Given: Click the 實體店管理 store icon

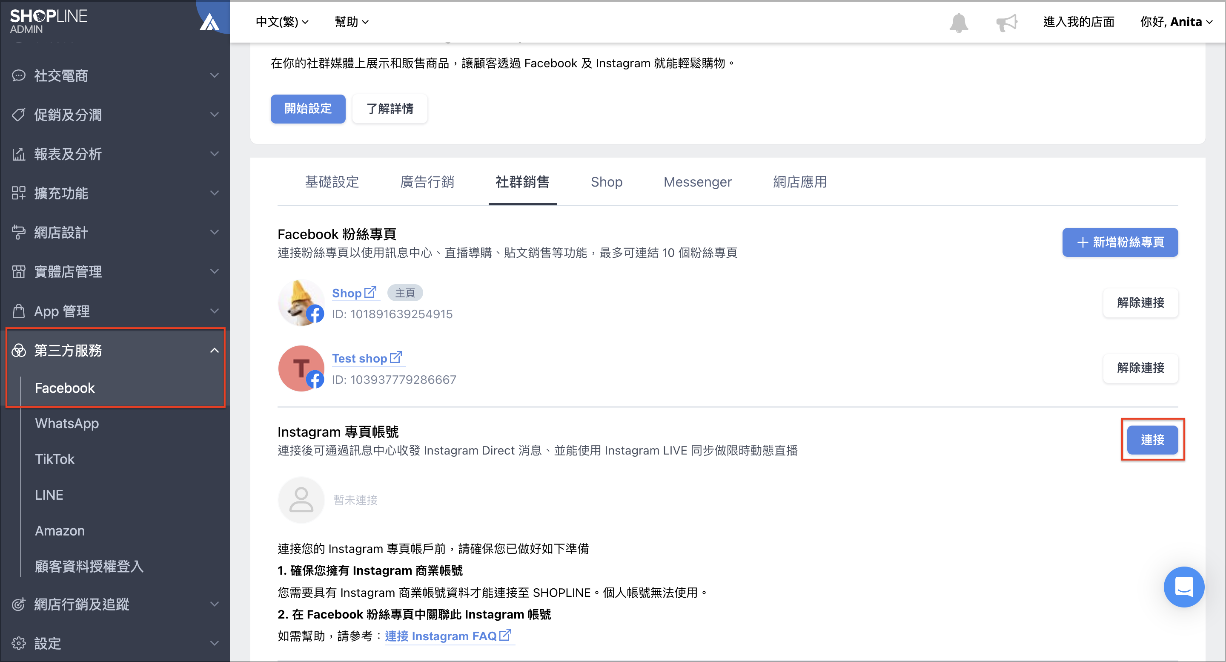Looking at the screenshot, I should pyautogui.click(x=19, y=271).
